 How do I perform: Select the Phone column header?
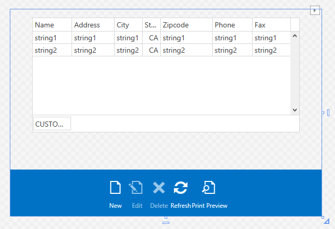pos(232,25)
